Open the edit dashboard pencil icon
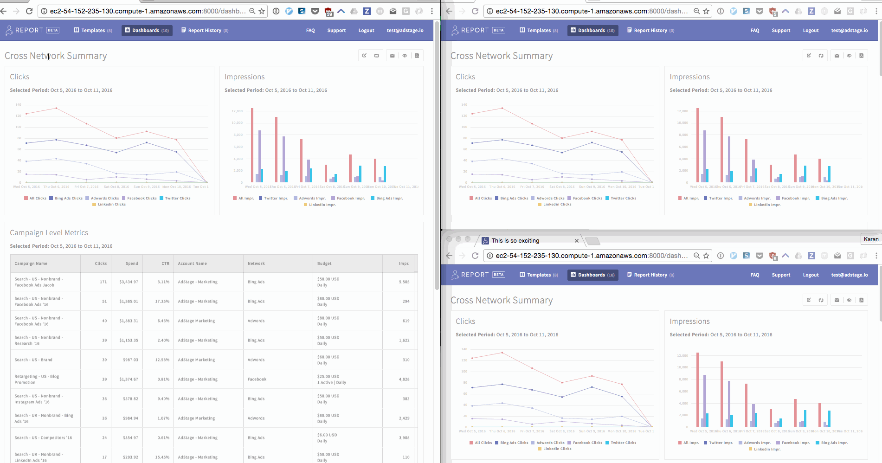Image resolution: width=882 pixels, height=463 pixels. click(364, 55)
